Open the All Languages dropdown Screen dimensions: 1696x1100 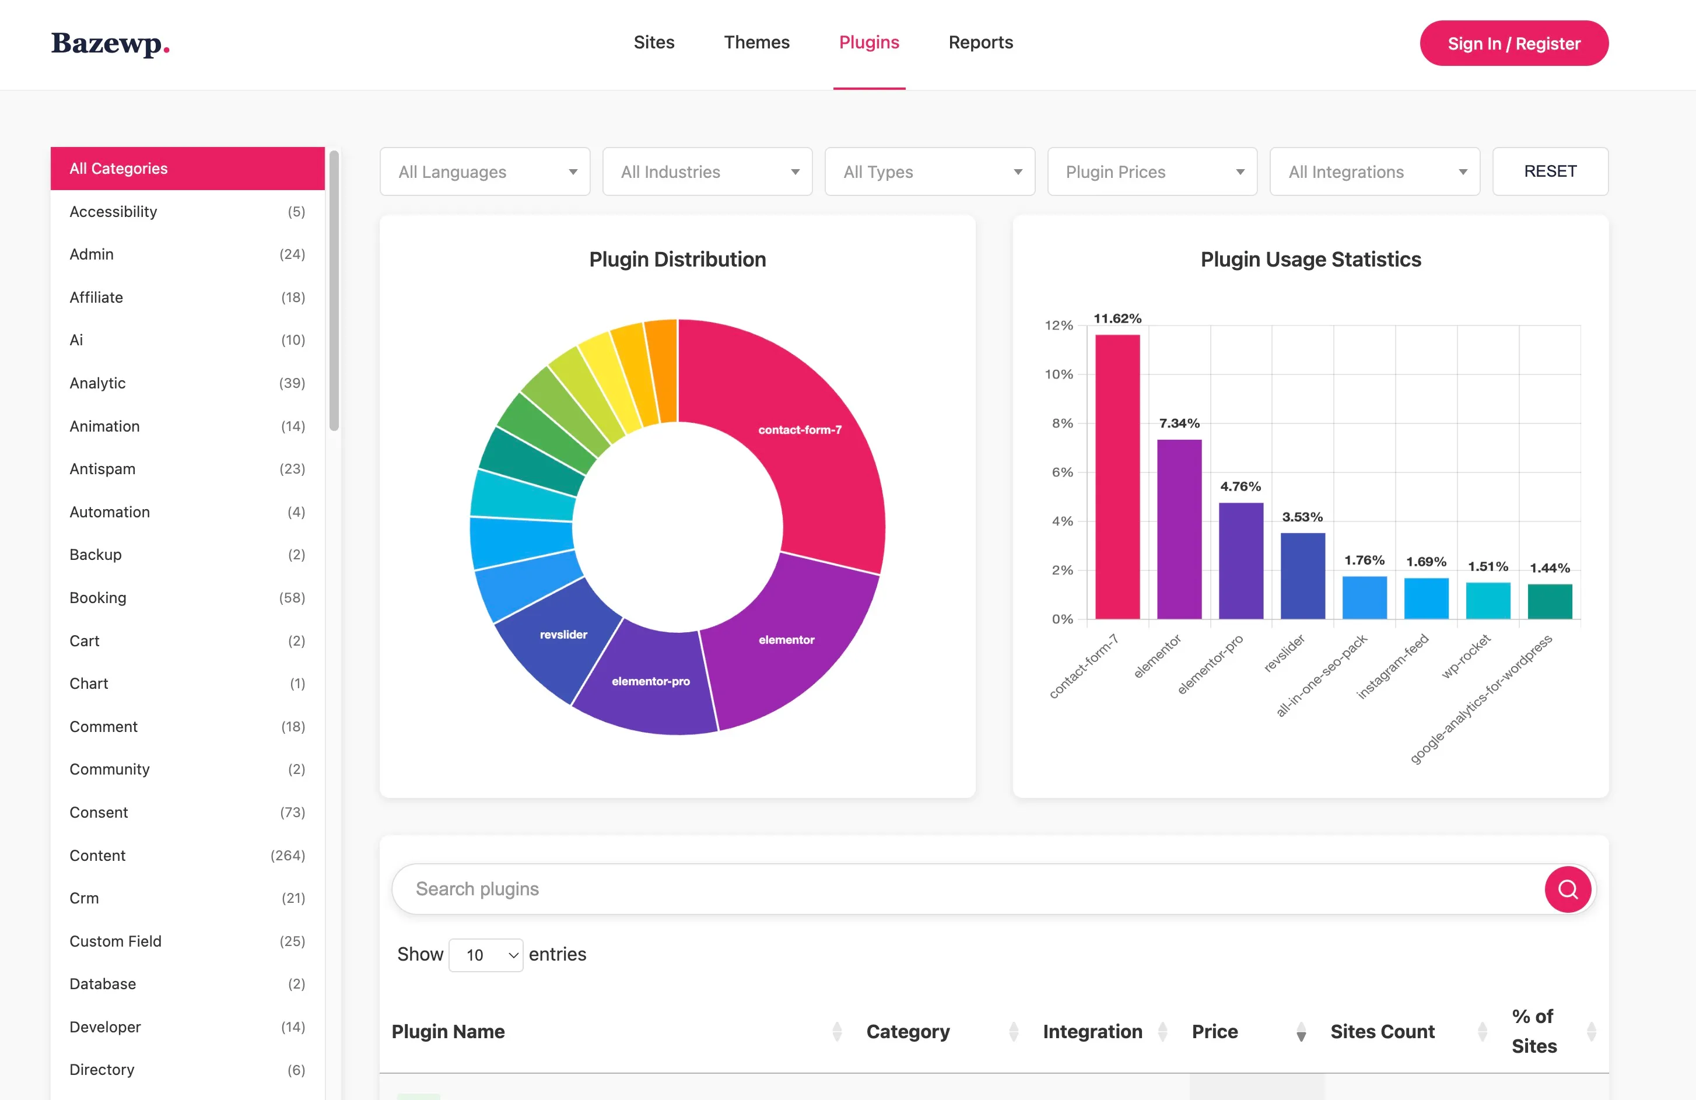click(x=485, y=171)
